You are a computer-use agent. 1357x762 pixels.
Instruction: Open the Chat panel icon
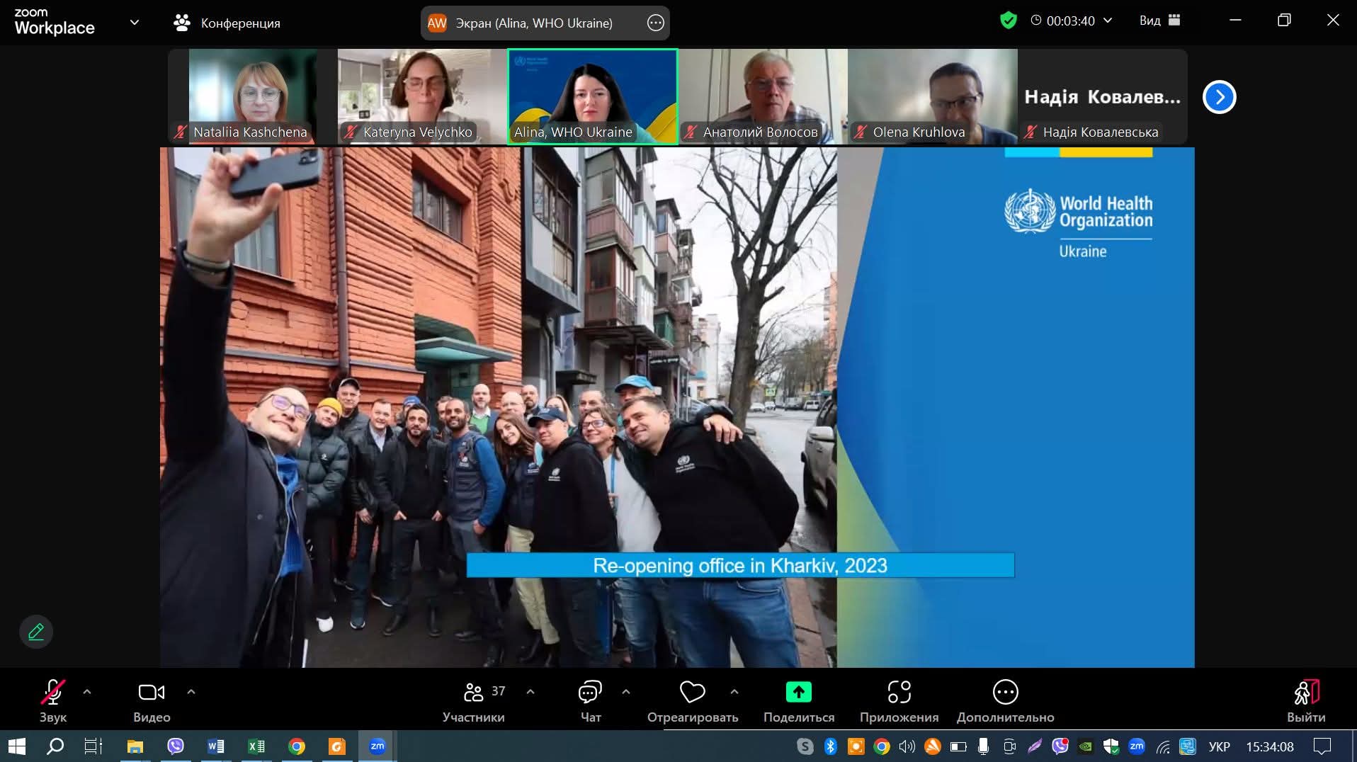click(x=590, y=692)
